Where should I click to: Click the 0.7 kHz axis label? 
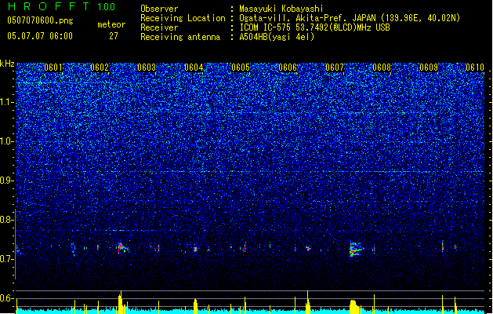pos(7,259)
